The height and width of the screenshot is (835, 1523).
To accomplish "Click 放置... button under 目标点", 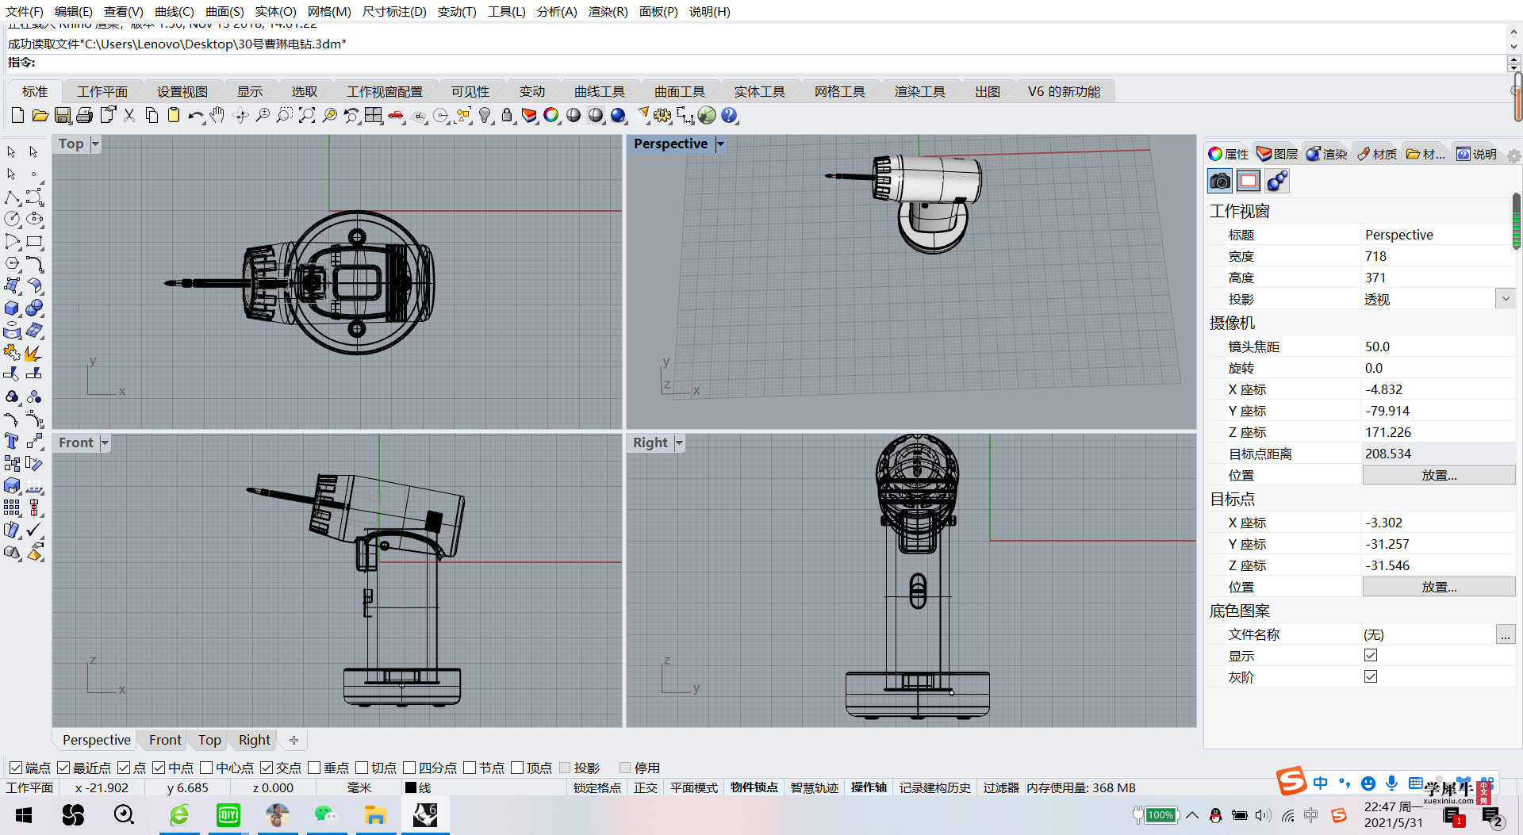I will pos(1439,587).
